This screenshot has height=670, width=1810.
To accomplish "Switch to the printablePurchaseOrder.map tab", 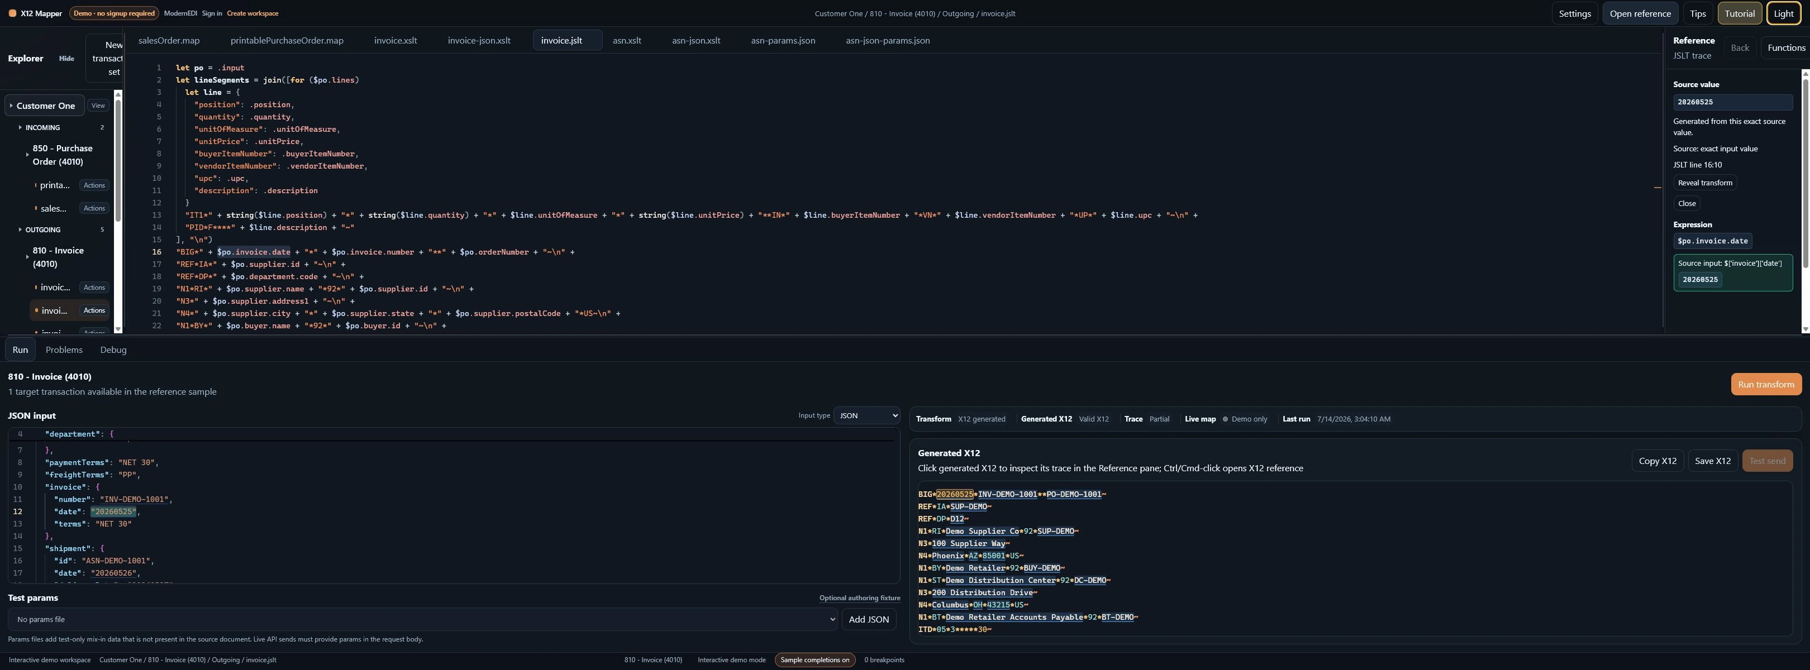I will pos(287,40).
